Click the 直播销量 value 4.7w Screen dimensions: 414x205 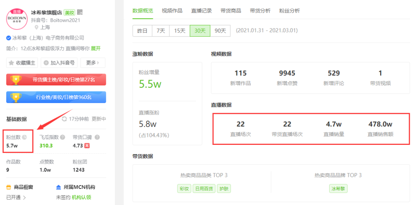(x=334, y=124)
